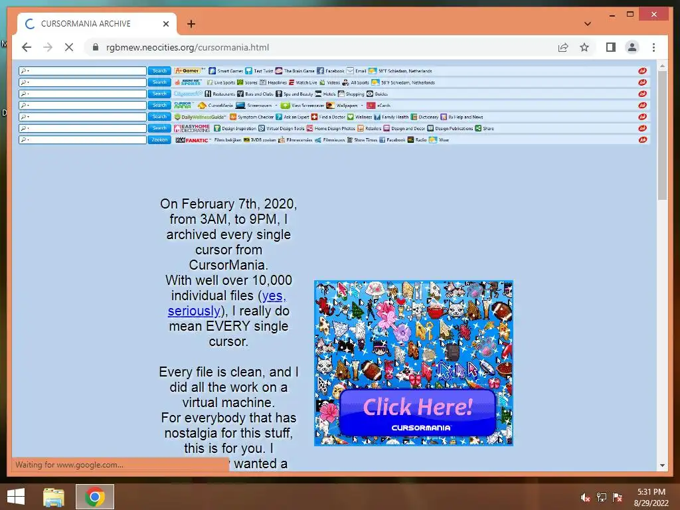Click Share in the Easy Home toolbar
The width and height of the screenshot is (680, 510).
click(x=484, y=128)
